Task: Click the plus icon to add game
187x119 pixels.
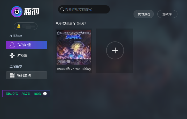Action: (x=115, y=50)
